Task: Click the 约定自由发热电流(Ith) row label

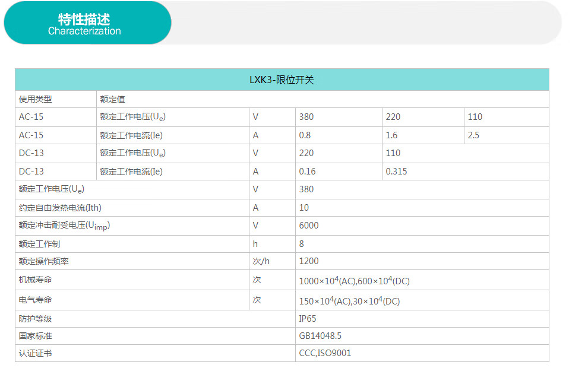Action: 64,208
